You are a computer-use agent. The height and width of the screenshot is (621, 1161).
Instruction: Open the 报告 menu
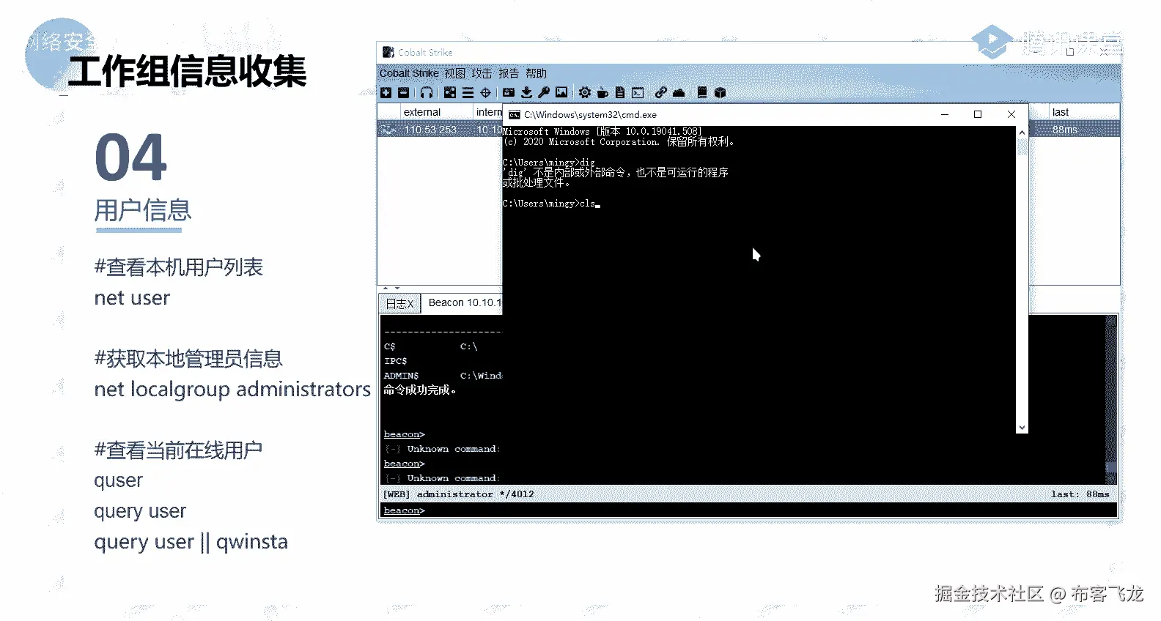click(509, 73)
